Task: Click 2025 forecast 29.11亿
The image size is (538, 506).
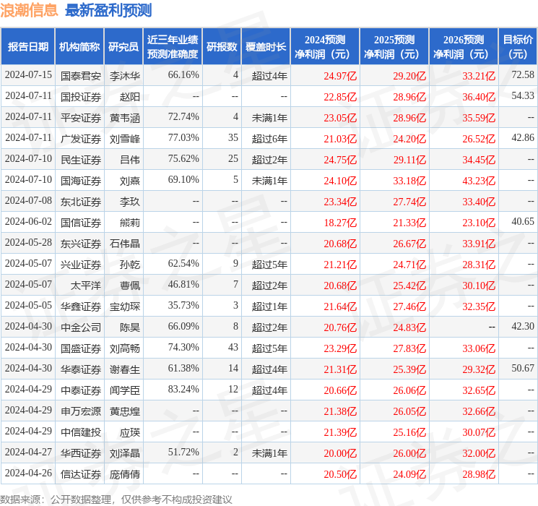Action: pos(409,160)
